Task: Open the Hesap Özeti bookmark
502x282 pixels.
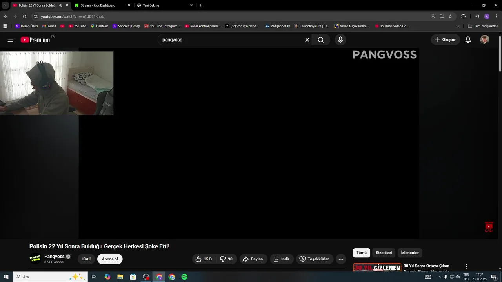Action: tap(26, 26)
